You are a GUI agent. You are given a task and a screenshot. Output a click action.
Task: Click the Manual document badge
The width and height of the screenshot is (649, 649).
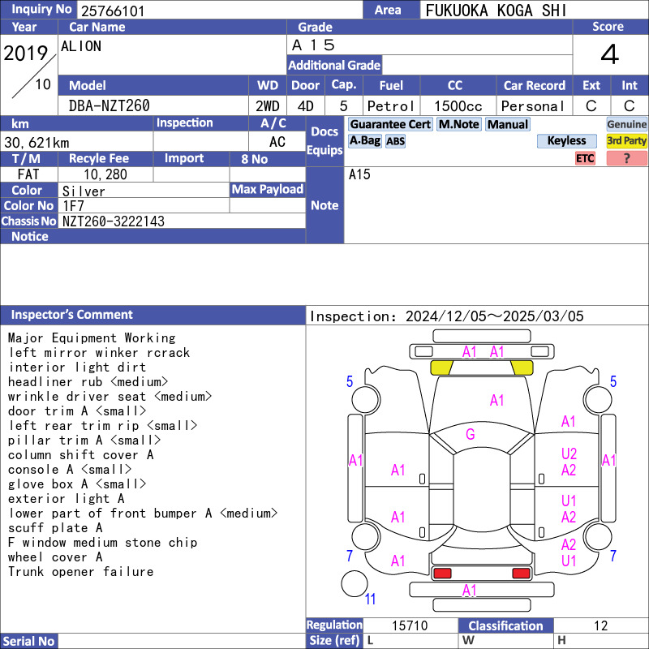pyautogui.click(x=508, y=124)
